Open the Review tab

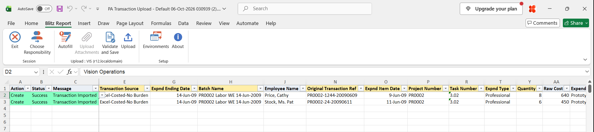[204, 23]
